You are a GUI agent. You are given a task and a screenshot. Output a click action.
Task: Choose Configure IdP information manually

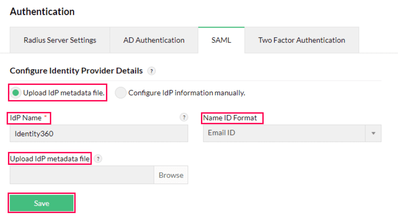tap(121, 93)
